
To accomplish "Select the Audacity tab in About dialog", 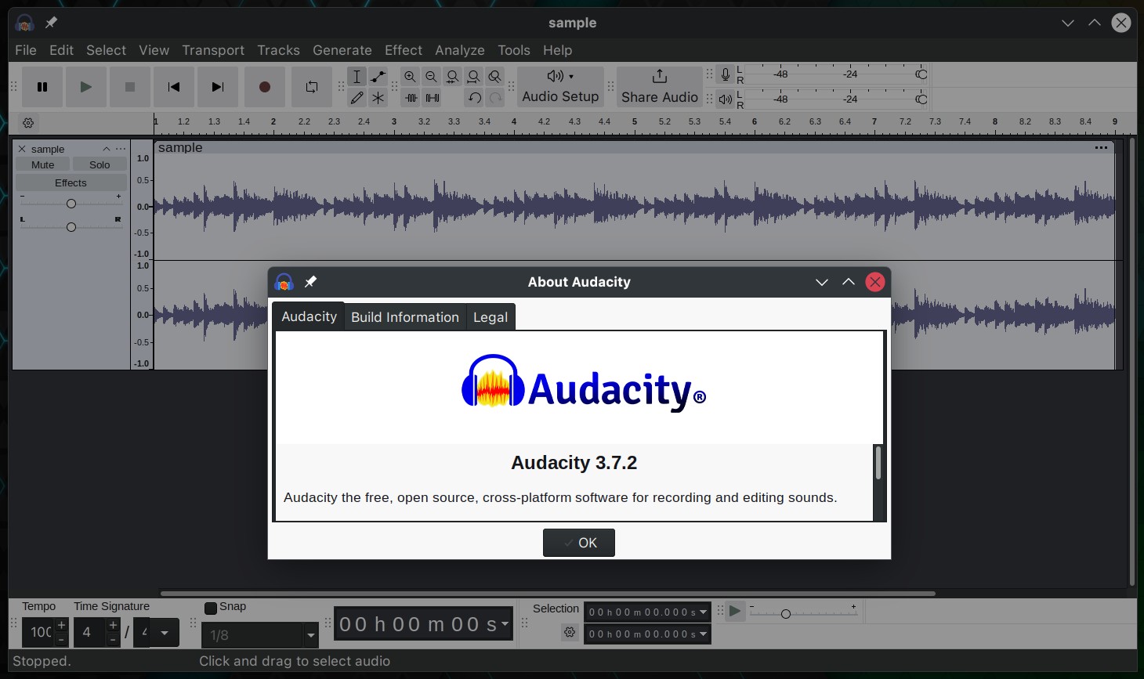I will pyautogui.click(x=309, y=316).
